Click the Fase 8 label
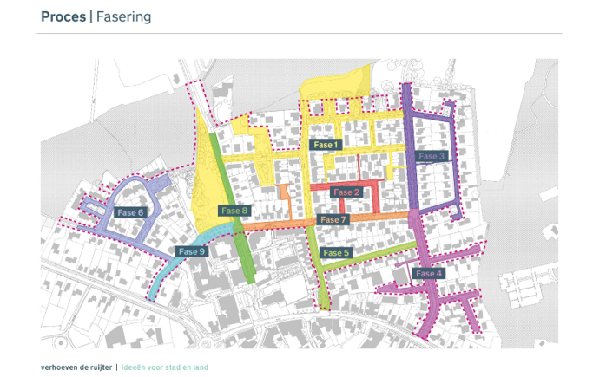Image resolution: width=593 pixels, height=377 pixels. coord(234,211)
